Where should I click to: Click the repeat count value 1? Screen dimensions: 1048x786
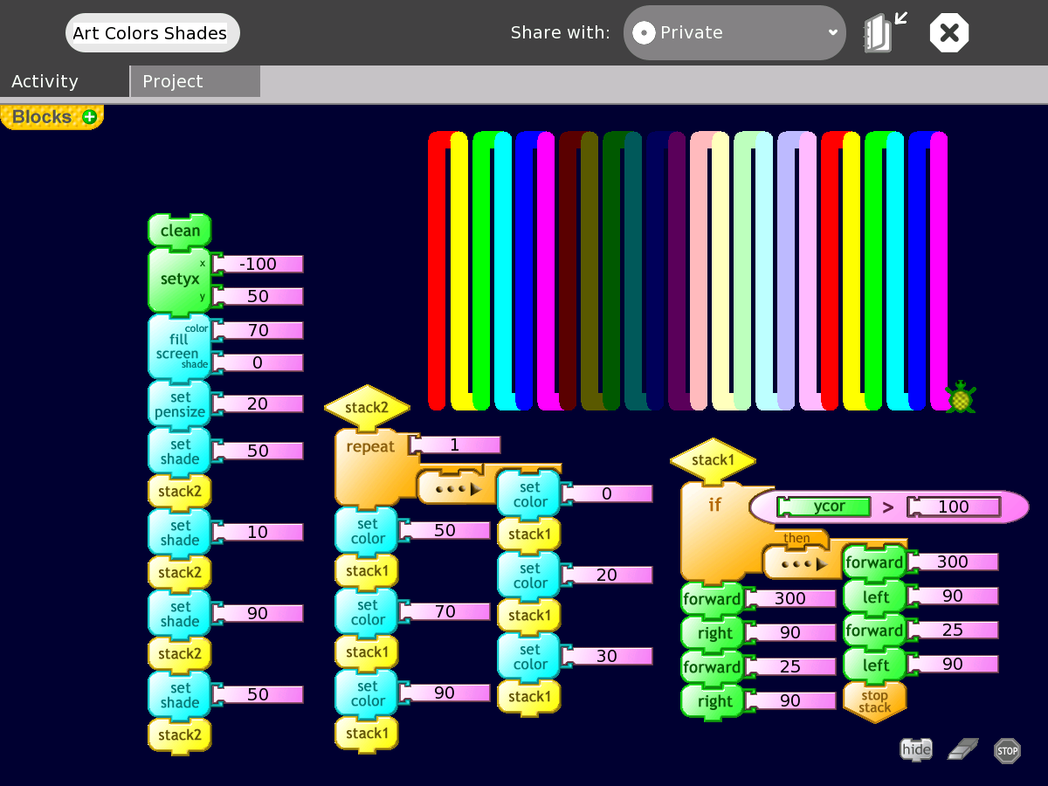point(454,445)
